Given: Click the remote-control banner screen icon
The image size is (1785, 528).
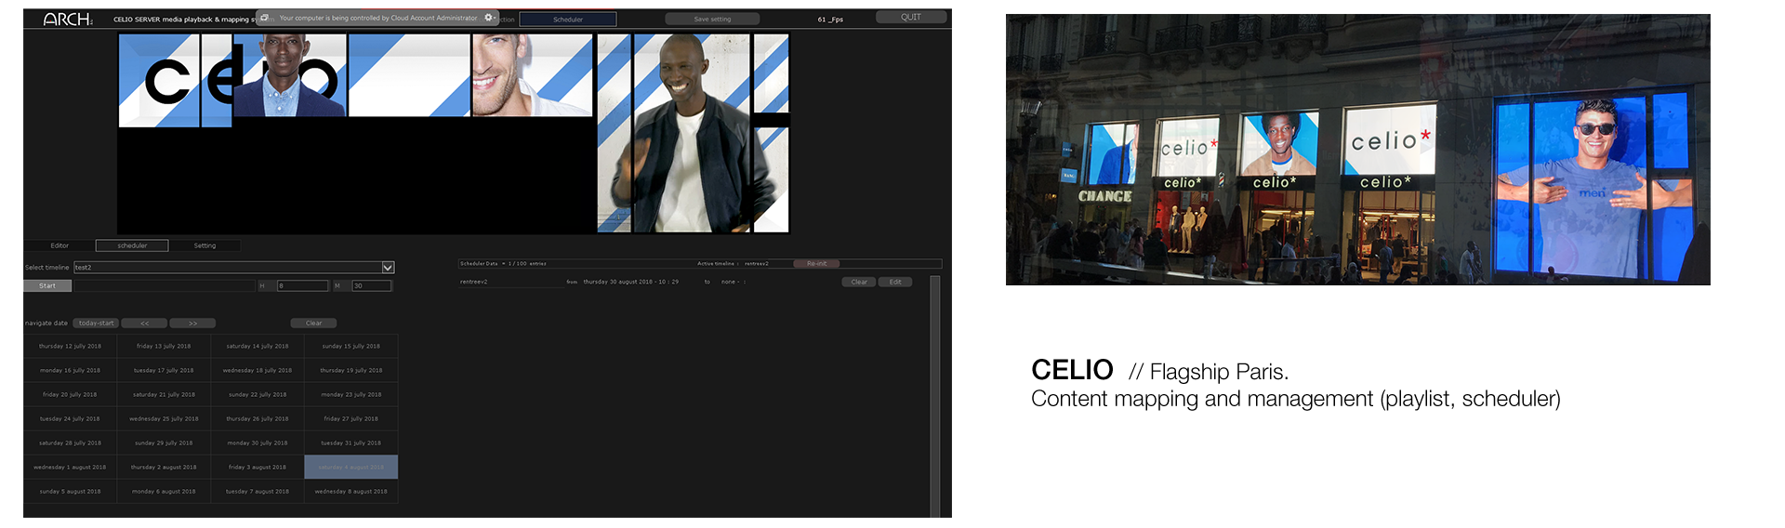Looking at the screenshot, I should pos(264,18).
